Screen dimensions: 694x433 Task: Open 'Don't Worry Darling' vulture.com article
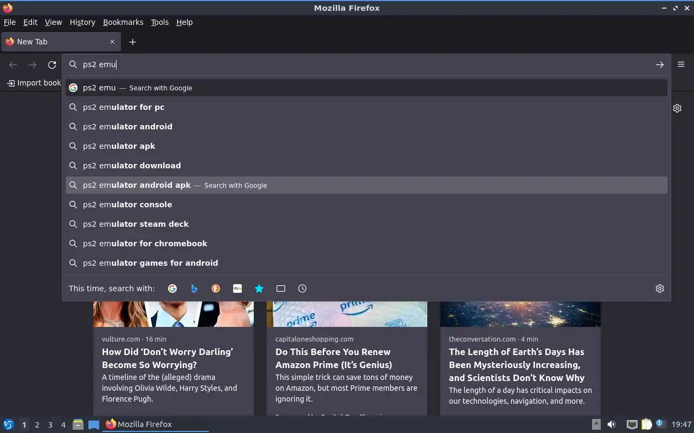pyautogui.click(x=168, y=358)
